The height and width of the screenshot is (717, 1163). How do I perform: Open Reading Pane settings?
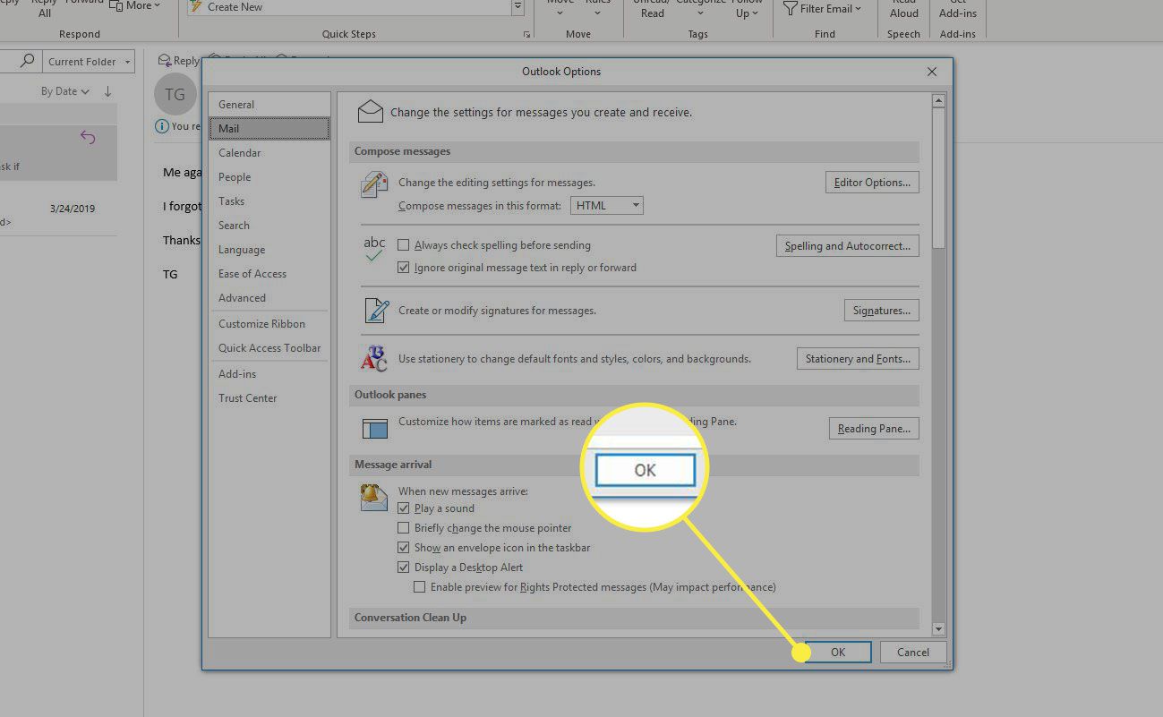(x=874, y=429)
